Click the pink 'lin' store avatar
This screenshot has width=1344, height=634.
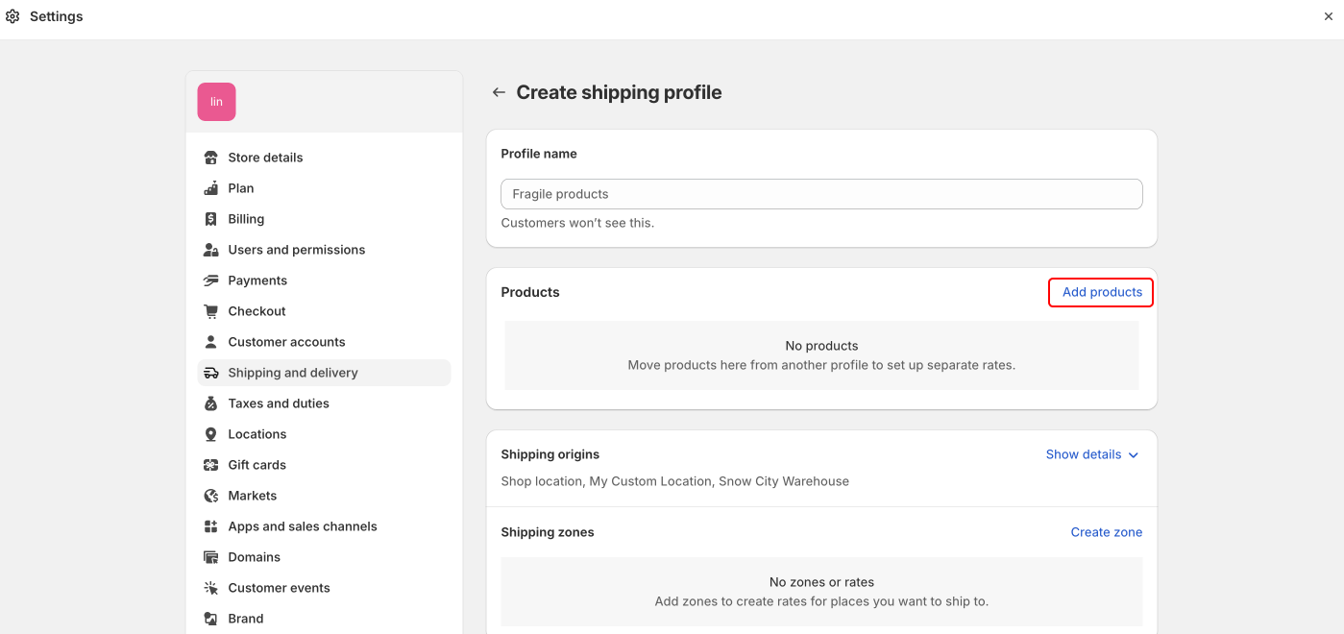(216, 102)
